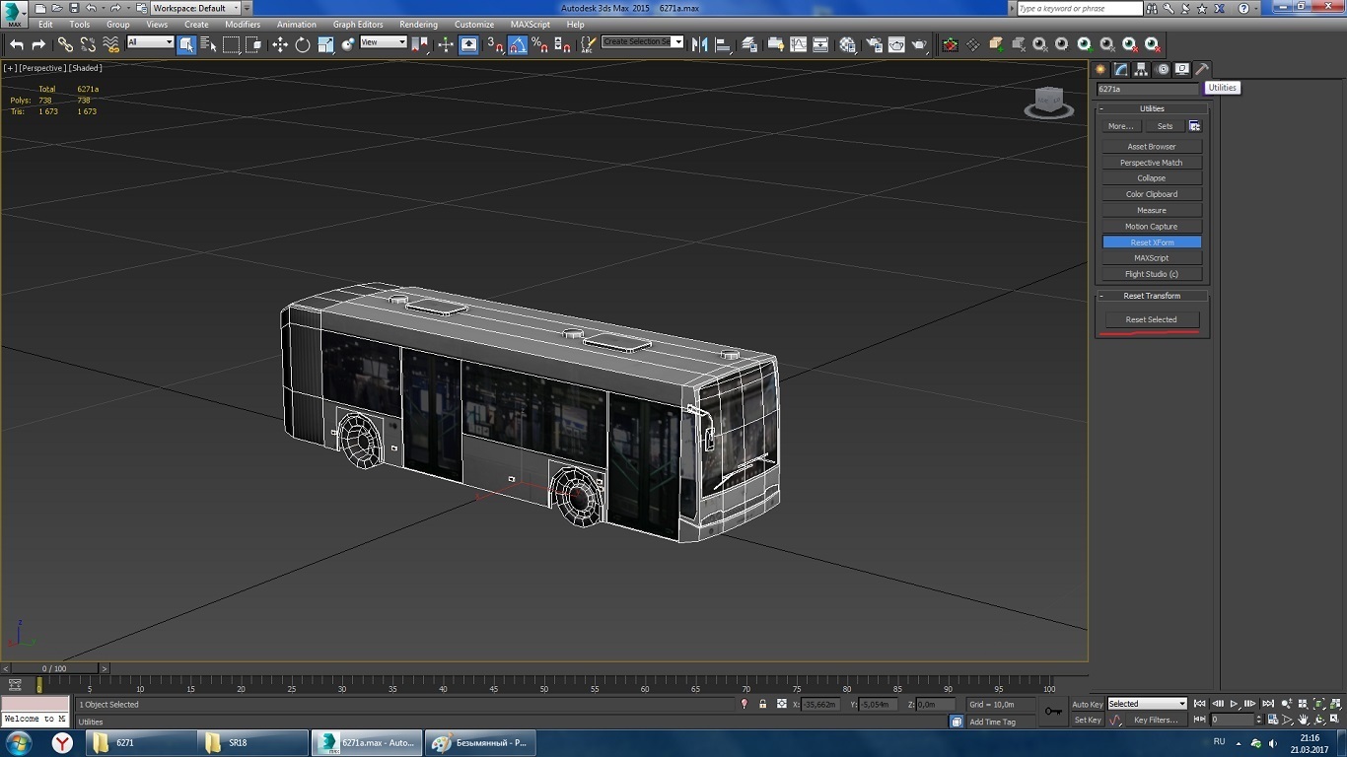The width and height of the screenshot is (1347, 757).
Task: Open Select by Name list
Action: tap(208, 44)
